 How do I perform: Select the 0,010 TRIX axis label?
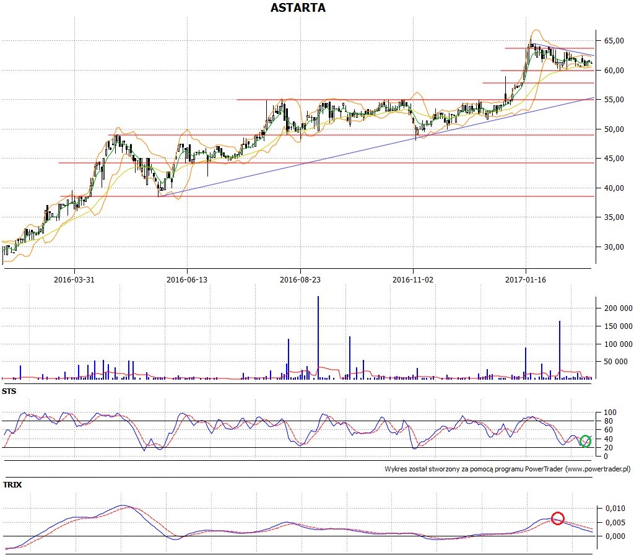615,509
